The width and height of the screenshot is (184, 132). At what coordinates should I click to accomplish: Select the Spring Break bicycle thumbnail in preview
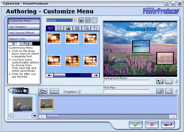[x=117, y=58]
